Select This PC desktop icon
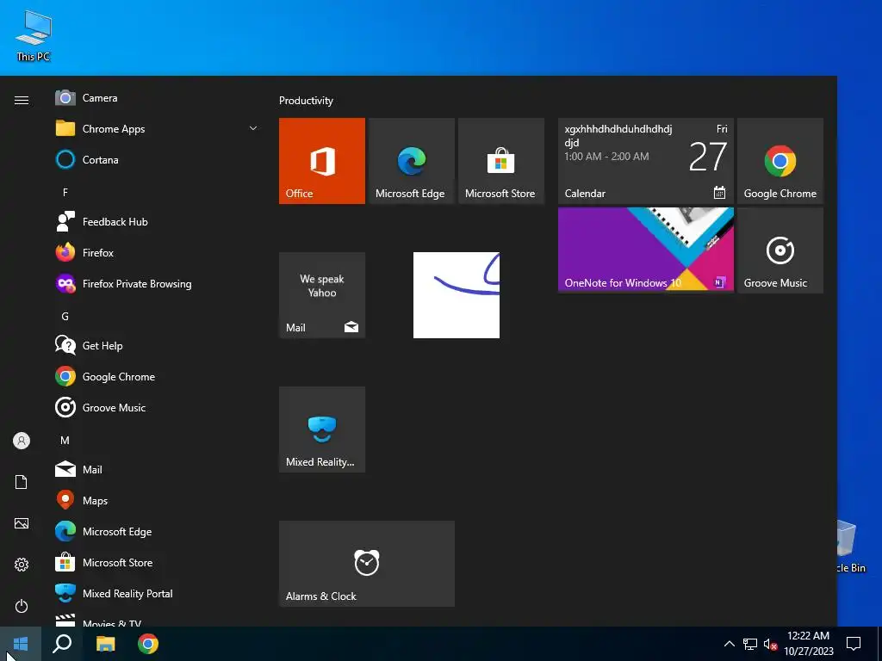This screenshot has width=882, height=661. (34, 34)
